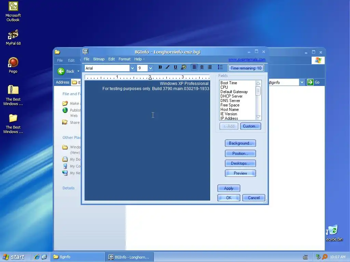The width and height of the screenshot is (350, 262).
Task: Click the indent marker on the ruler
Action: click(x=150, y=77)
